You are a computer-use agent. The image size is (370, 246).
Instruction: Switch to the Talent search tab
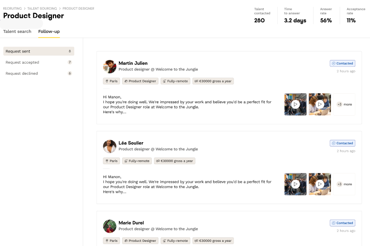pos(17,31)
